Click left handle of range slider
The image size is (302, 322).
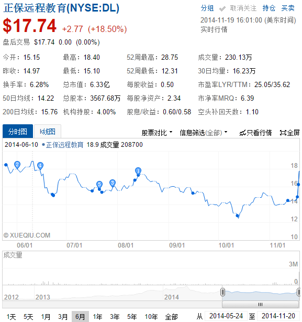222,292
